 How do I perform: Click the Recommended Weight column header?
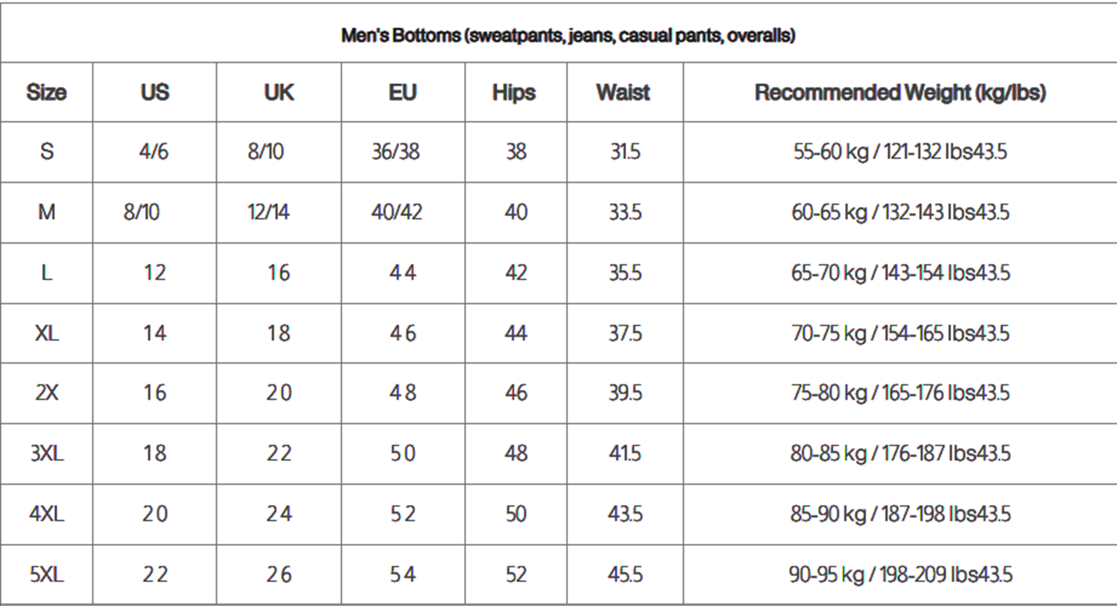900,93
